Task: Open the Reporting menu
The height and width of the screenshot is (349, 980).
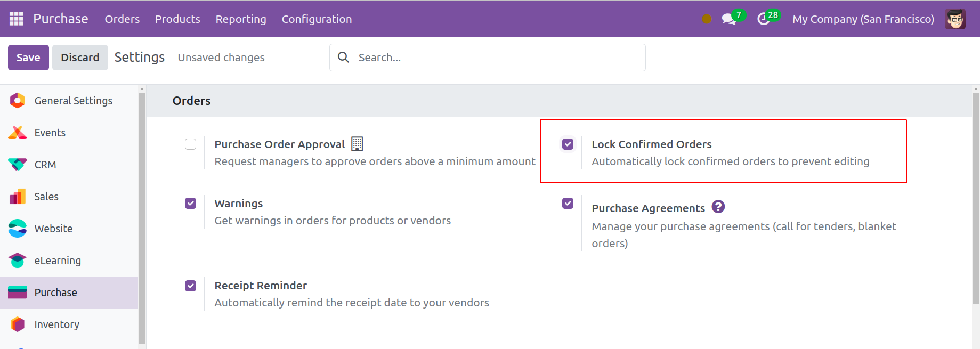Action: (241, 19)
